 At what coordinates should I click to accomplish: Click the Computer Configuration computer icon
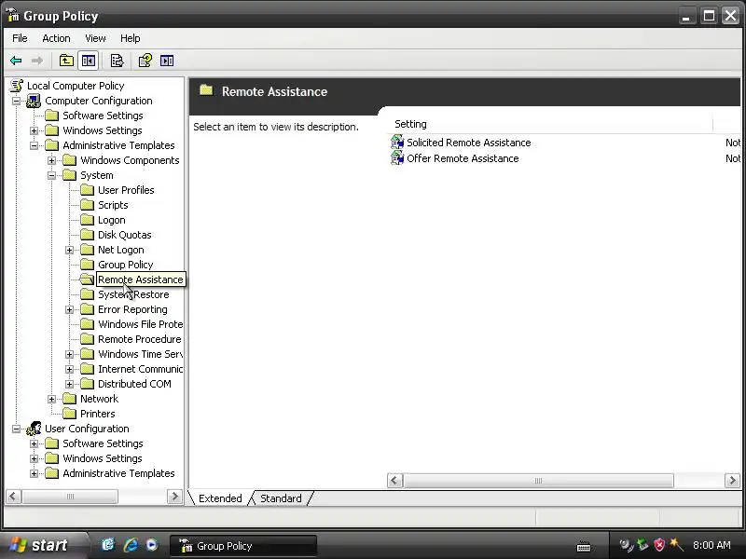pos(34,101)
